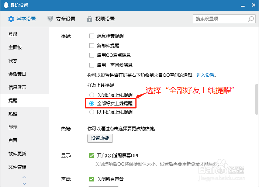Click the lock icon for 权限设置
The width and height of the screenshot is (259, 187).
(x=90, y=19)
